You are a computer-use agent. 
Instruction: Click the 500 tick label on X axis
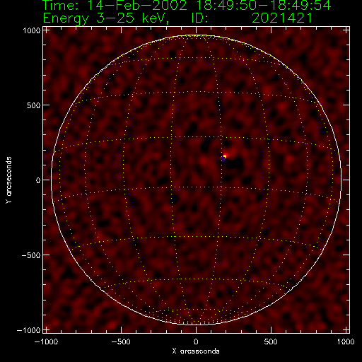click(271, 341)
